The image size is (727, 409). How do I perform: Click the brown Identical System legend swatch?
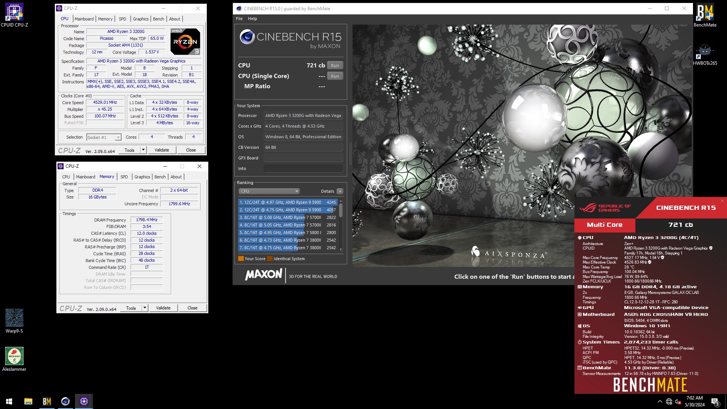[270, 259]
